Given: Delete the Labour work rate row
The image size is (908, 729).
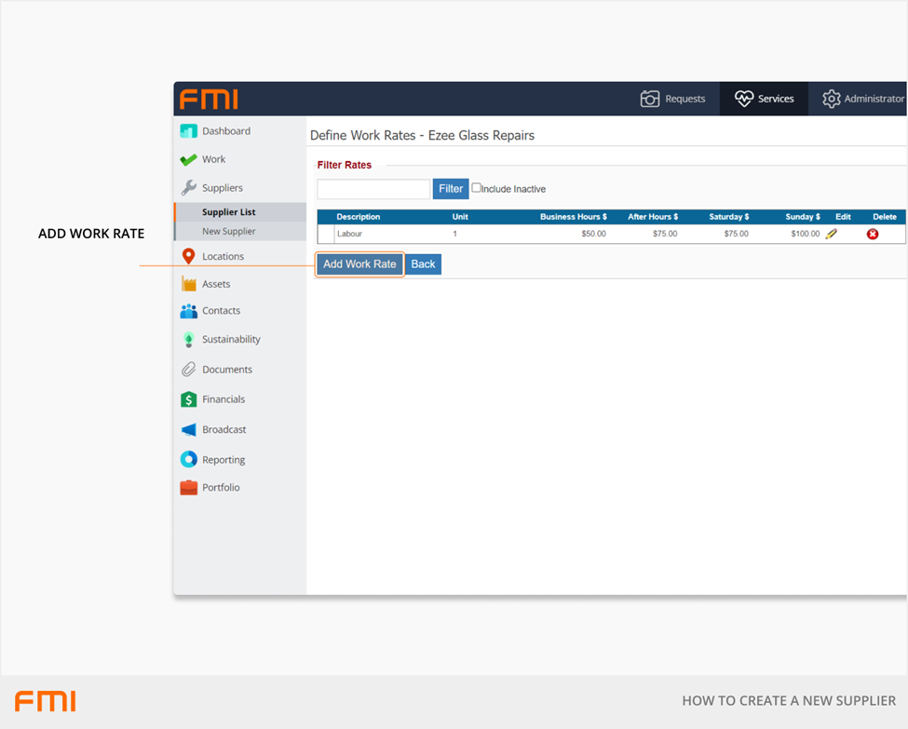Looking at the screenshot, I should coord(873,234).
